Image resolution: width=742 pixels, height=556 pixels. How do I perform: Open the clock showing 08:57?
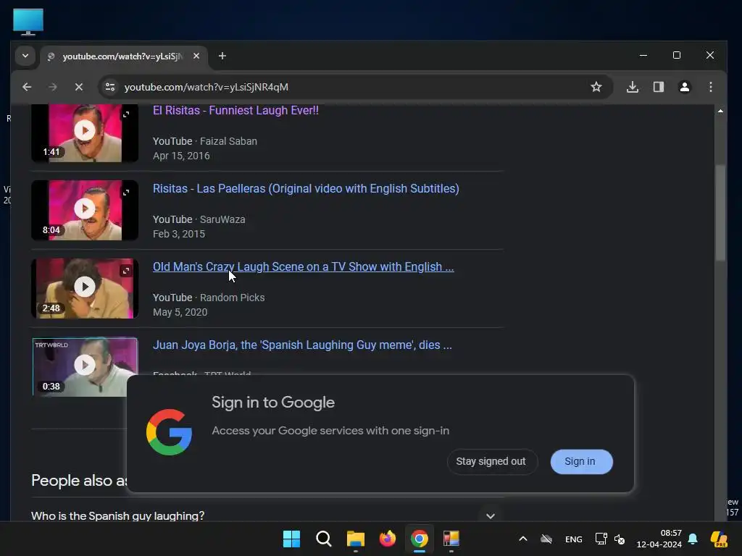pyautogui.click(x=659, y=539)
